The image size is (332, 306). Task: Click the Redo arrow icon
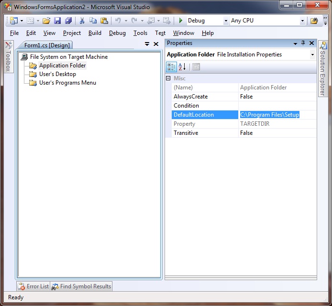coord(134,21)
